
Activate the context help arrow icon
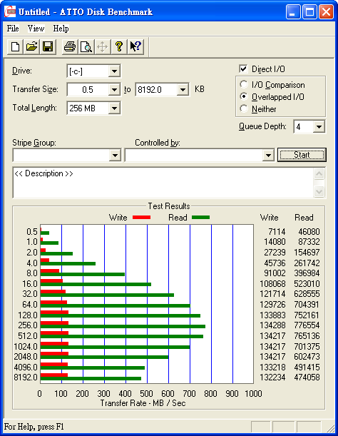tap(135, 46)
